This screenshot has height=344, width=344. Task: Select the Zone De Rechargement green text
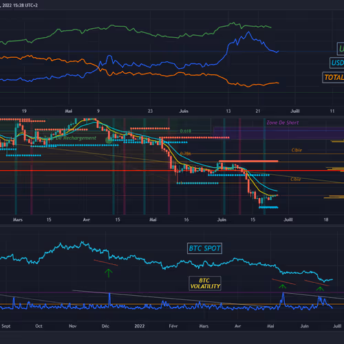70,138
